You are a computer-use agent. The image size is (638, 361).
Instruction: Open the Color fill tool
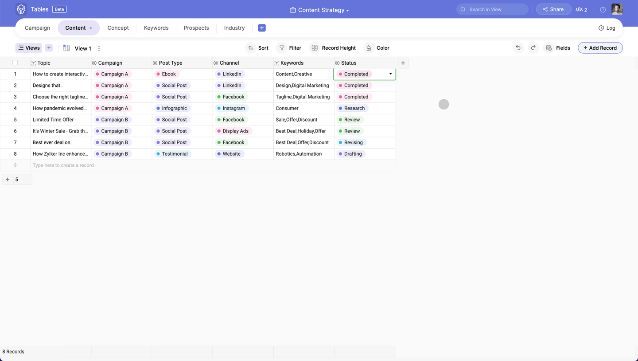pyautogui.click(x=377, y=48)
